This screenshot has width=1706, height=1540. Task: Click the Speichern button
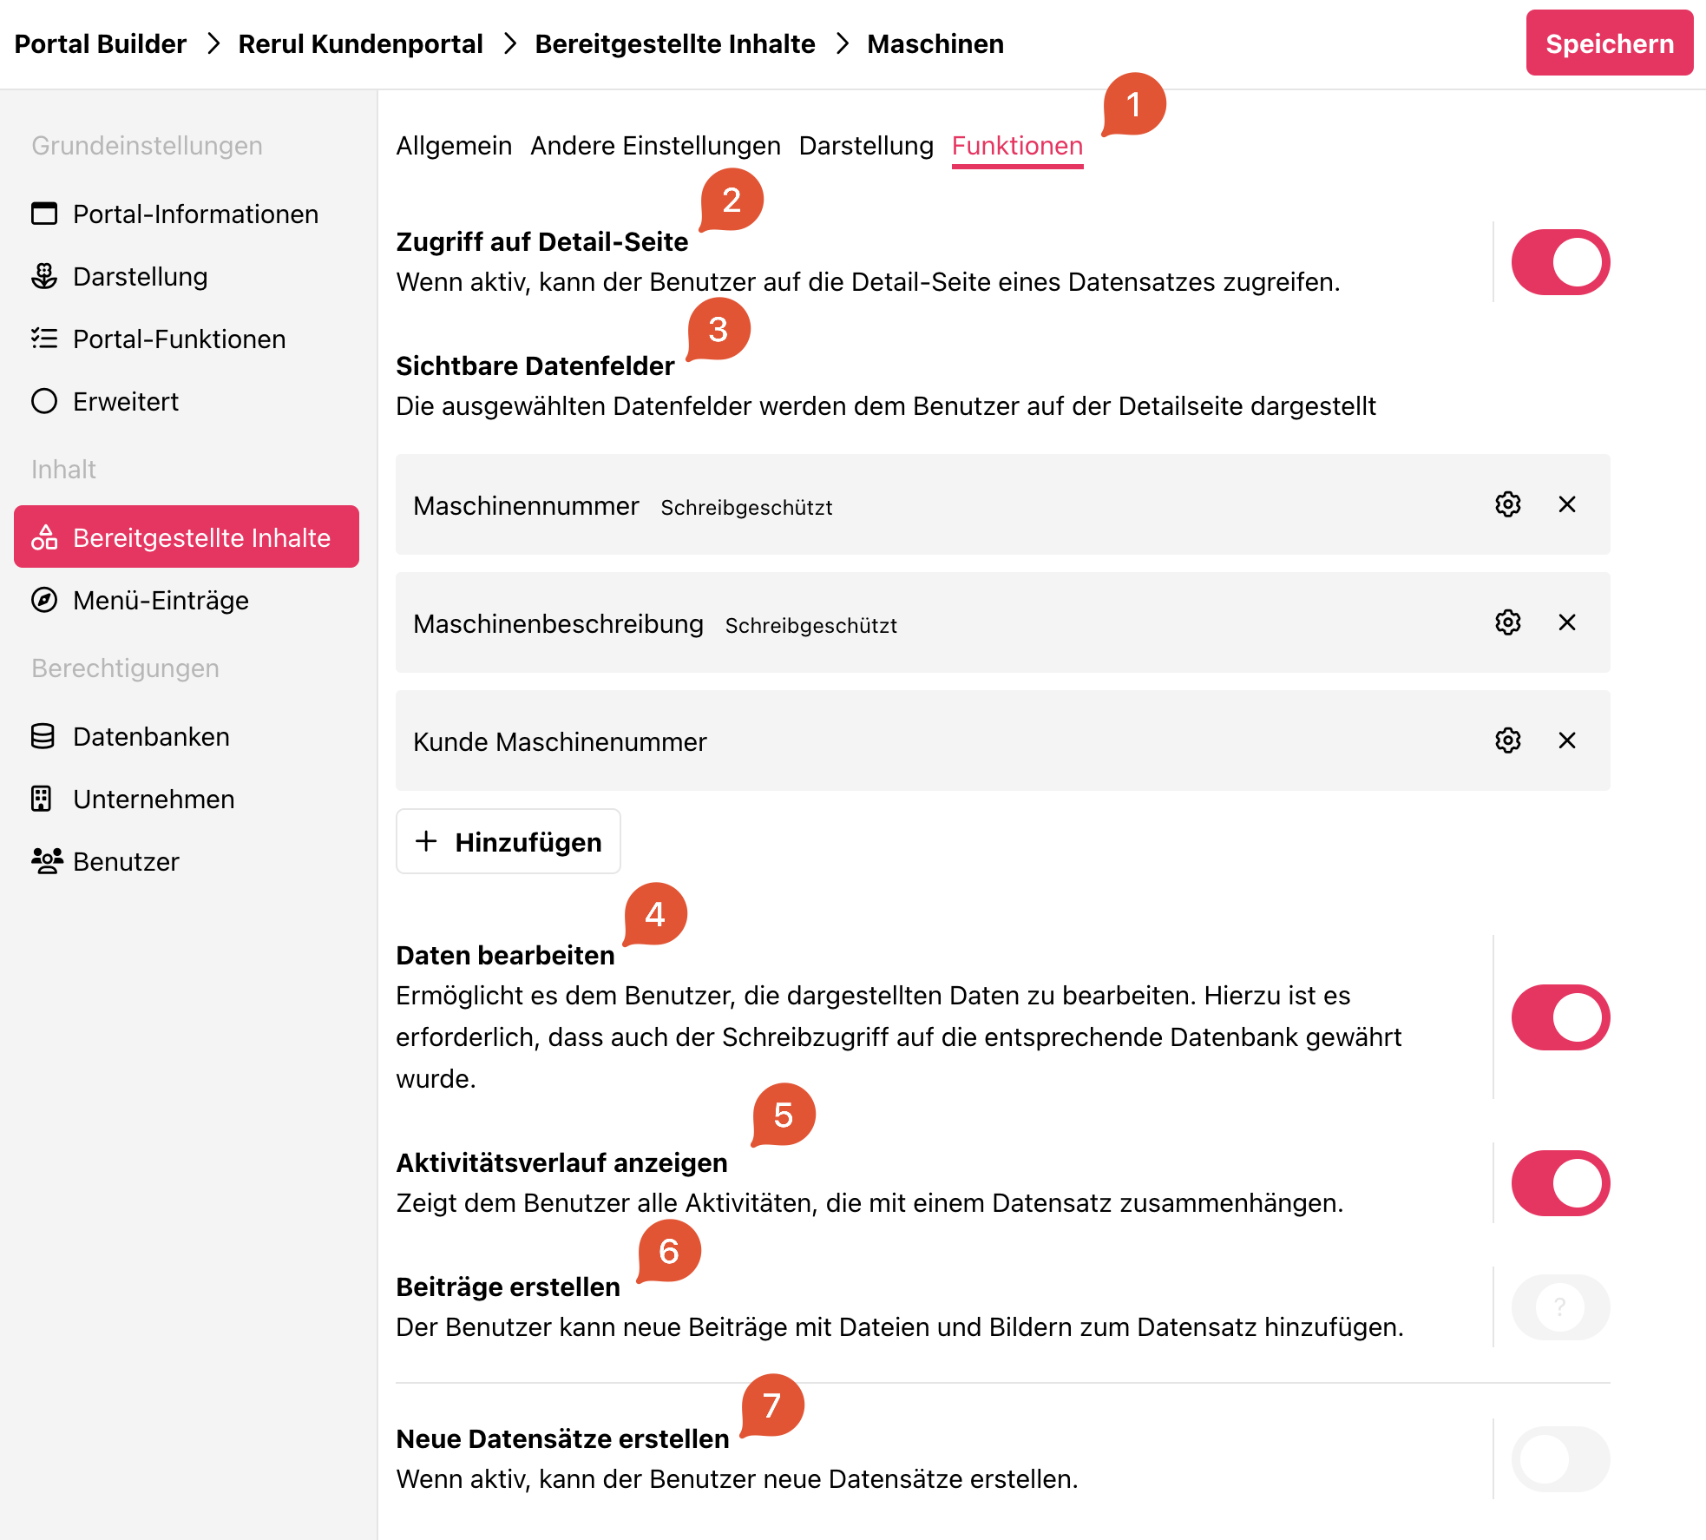point(1610,43)
